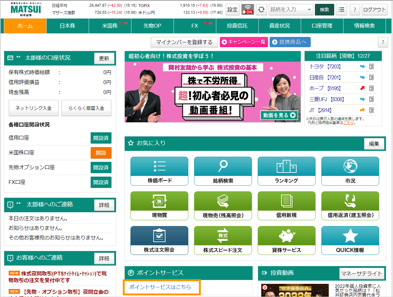
Task: Click the ネットリンク入金 button
Action: [x=34, y=108]
